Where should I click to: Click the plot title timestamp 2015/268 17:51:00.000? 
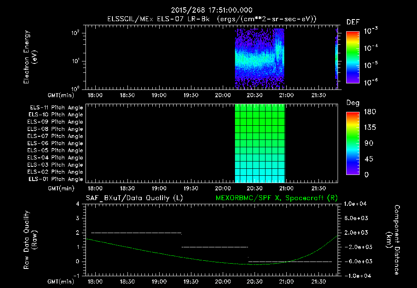pos(212,10)
